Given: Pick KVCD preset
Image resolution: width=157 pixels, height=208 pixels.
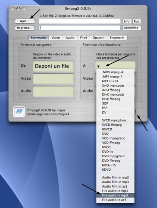Looking at the screenshot, I should coord(115,147).
